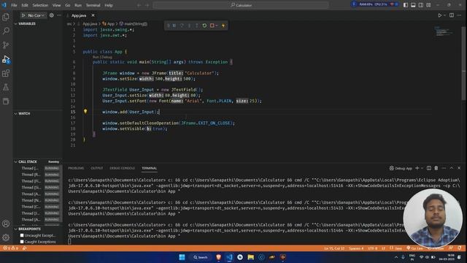Split the editor to the right
Image resolution: width=467 pixels, height=263 pixels.
coord(452,15)
